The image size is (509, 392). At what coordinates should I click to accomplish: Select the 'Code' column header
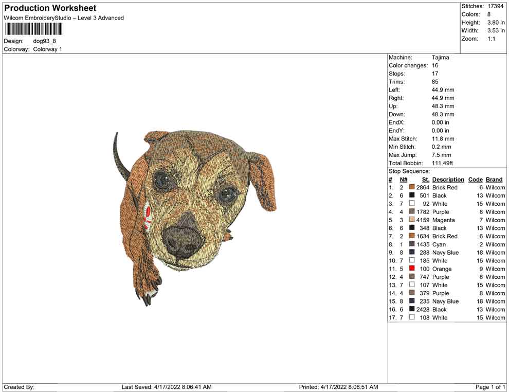click(x=475, y=180)
